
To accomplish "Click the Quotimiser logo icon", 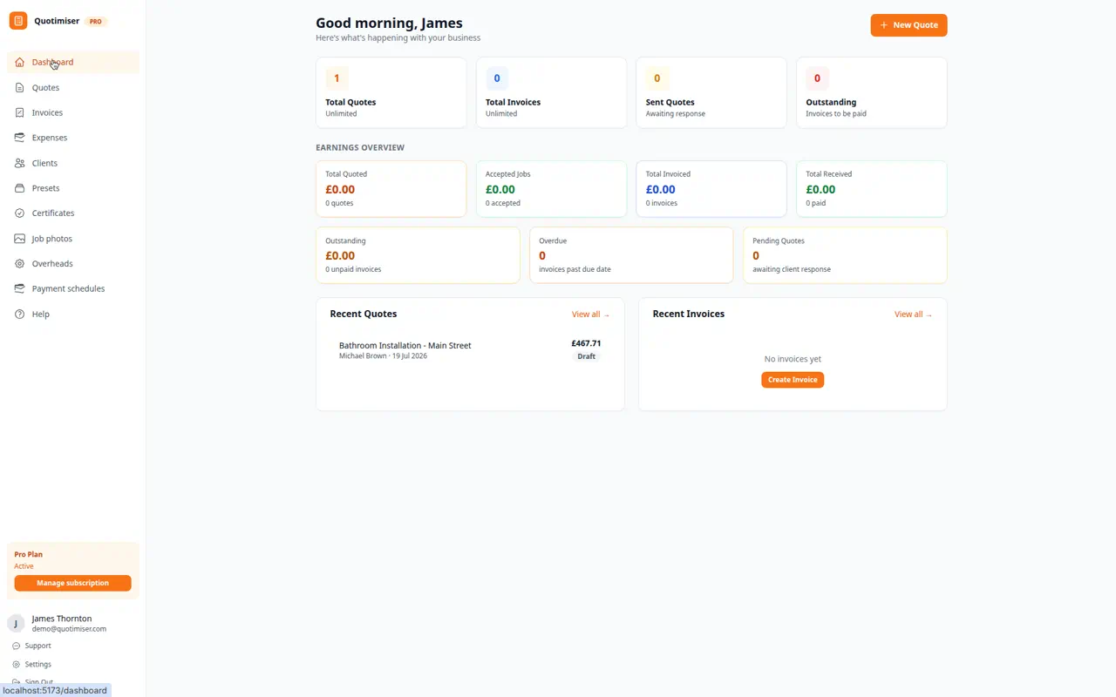I will (18, 21).
